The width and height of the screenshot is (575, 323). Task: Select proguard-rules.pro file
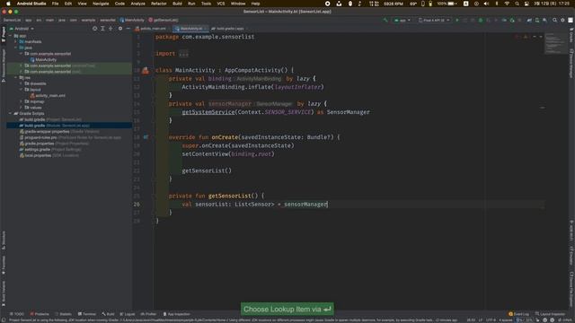(70, 137)
